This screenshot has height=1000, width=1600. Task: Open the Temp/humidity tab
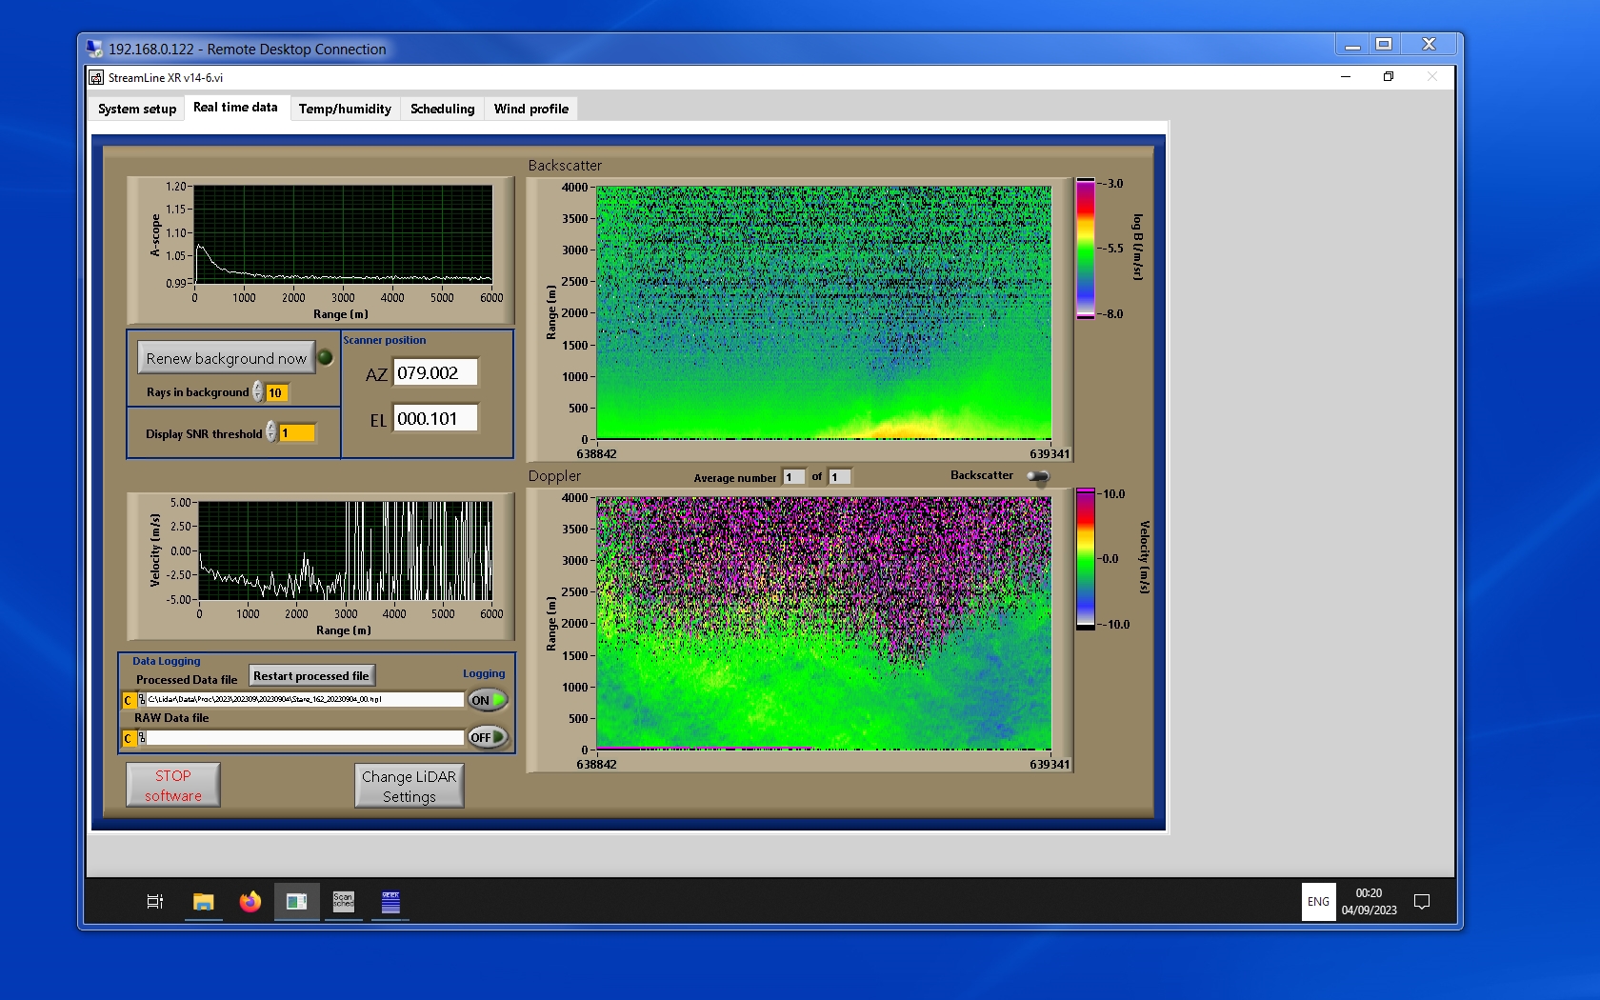tap(345, 109)
